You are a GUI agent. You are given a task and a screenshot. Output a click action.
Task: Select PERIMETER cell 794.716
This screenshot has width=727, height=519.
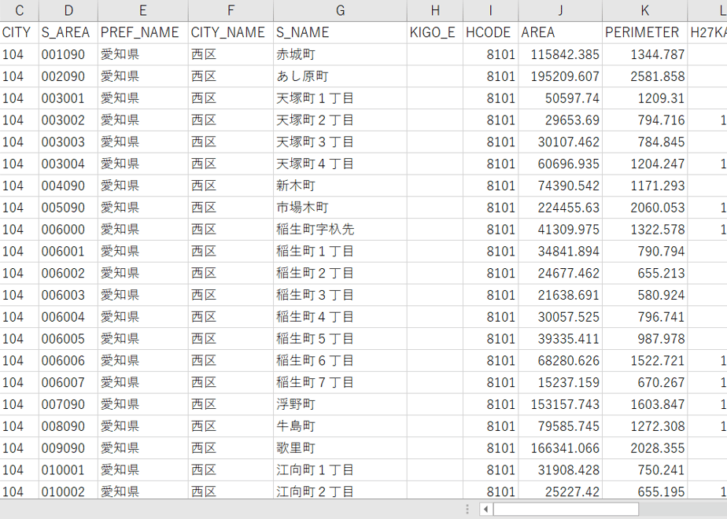tap(645, 120)
